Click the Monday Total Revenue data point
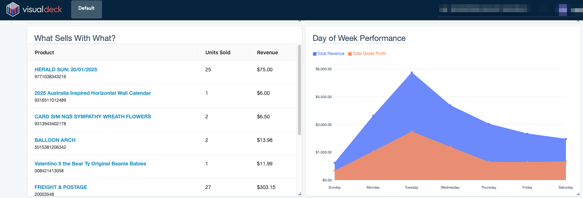This screenshot has height=198, width=583. point(373,116)
